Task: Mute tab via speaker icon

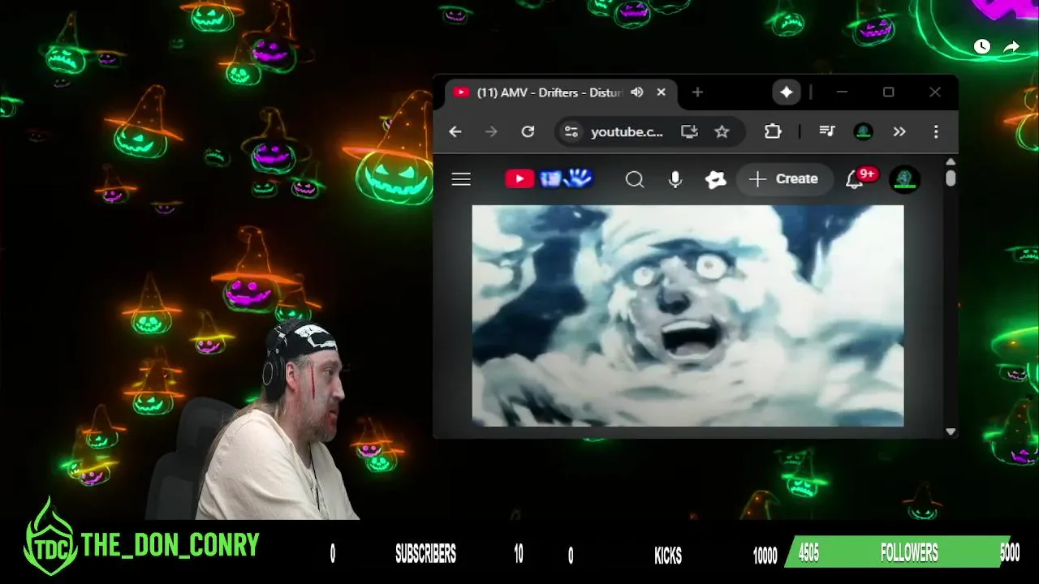Action: 637,92
